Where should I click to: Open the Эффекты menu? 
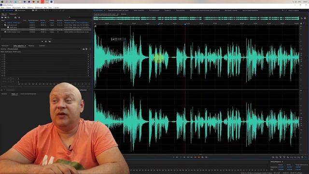[30, 8]
